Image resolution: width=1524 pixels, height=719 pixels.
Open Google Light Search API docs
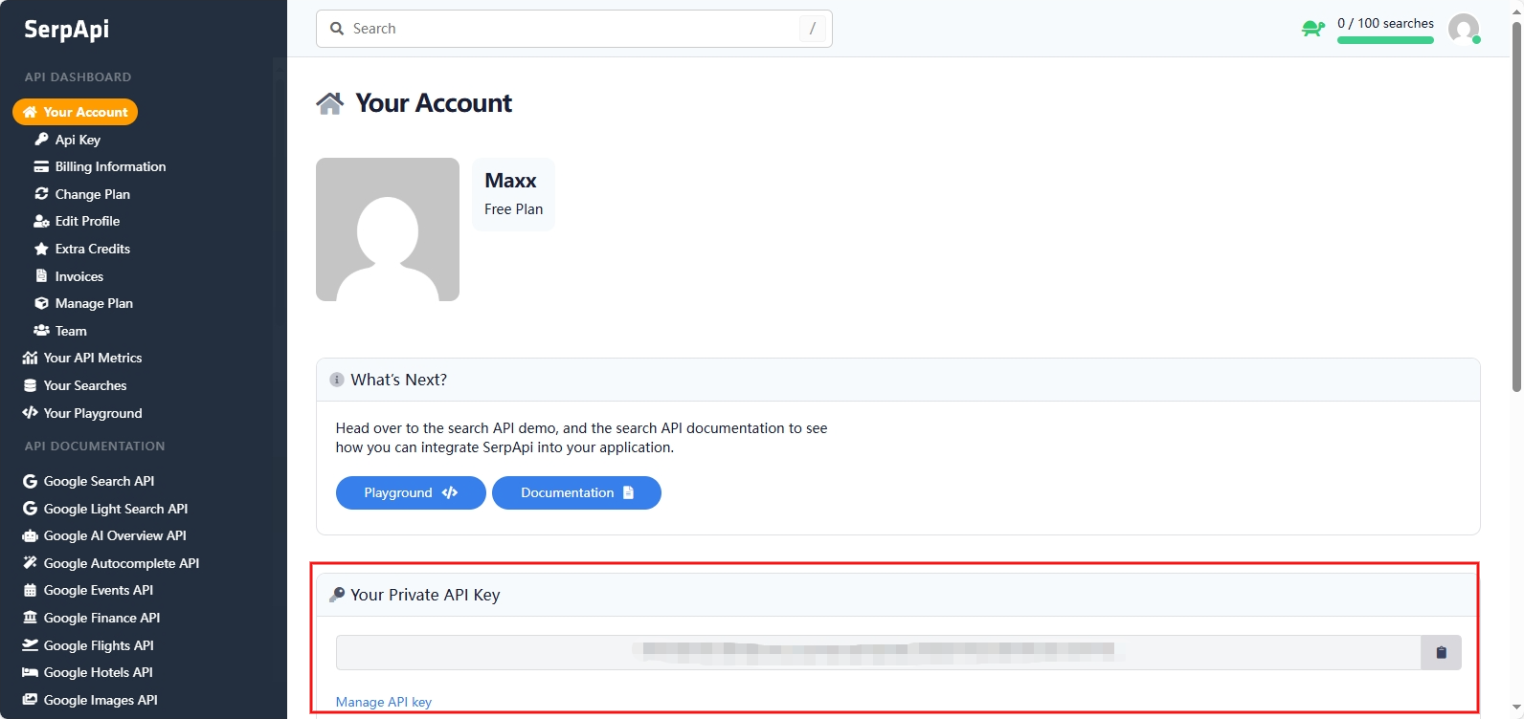point(115,509)
